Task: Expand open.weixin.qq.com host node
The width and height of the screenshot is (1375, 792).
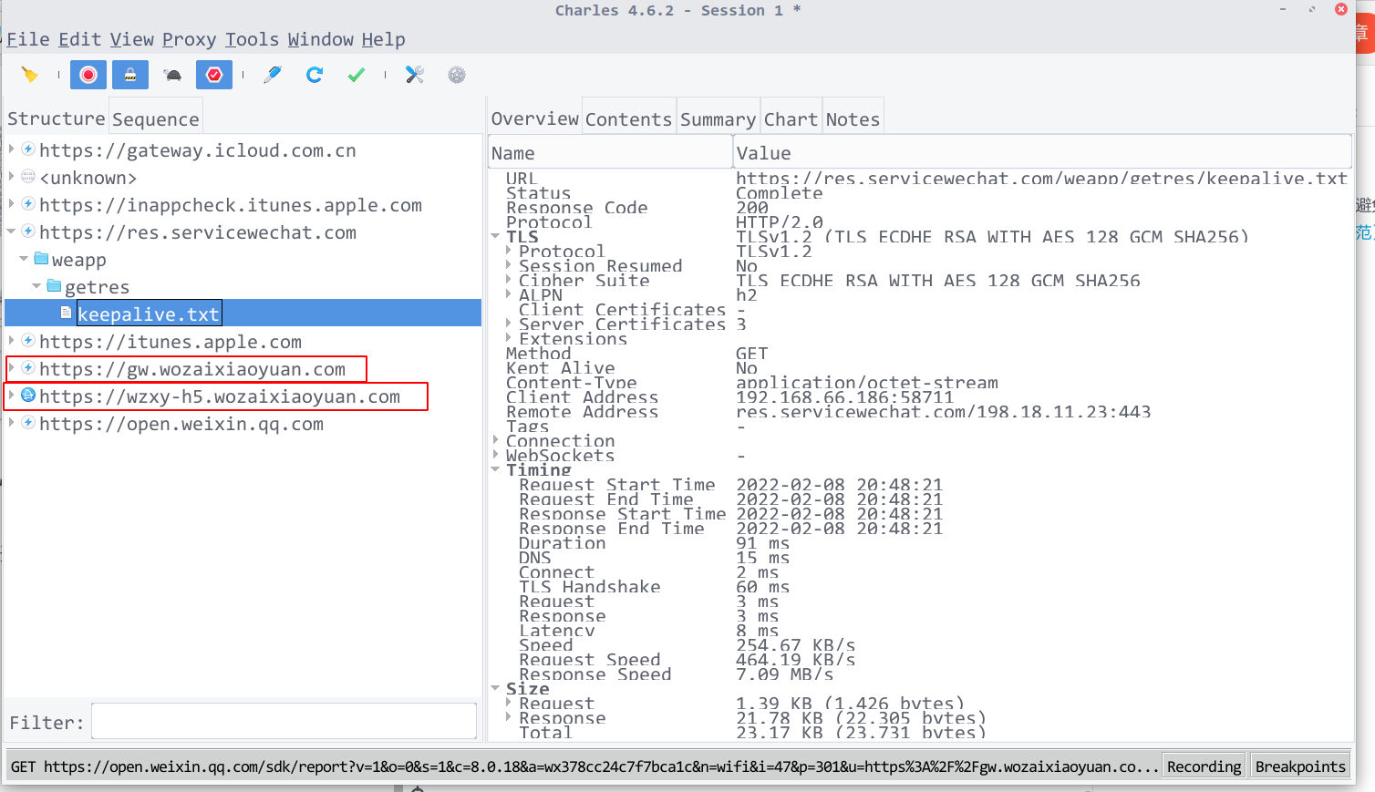Action: coord(11,423)
